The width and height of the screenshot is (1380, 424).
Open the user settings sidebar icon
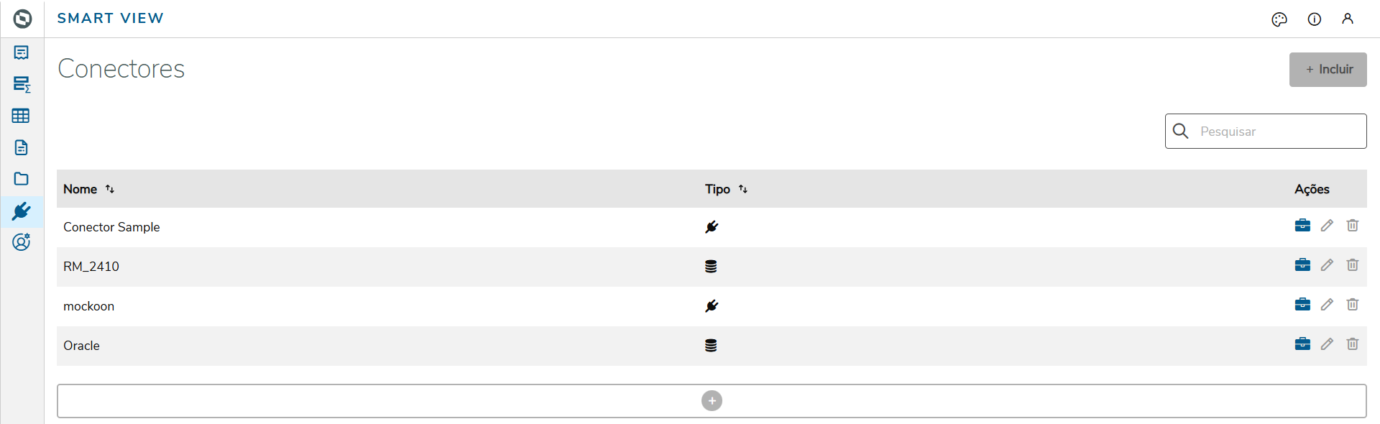coord(22,242)
